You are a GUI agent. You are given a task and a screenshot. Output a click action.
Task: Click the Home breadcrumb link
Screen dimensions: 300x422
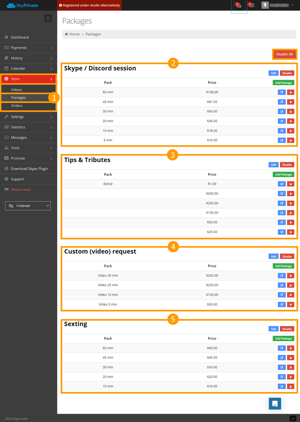pyautogui.click(x=74, y=34)
